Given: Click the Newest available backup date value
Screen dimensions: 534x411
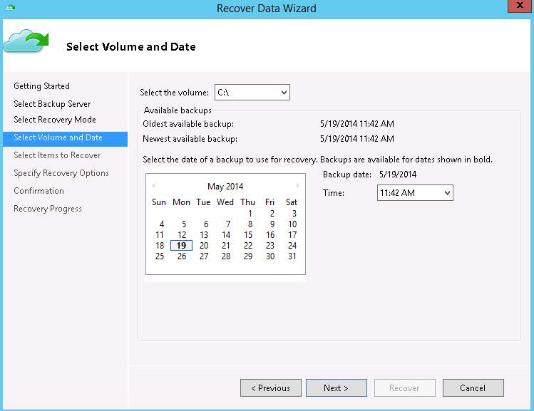Looking at the screenshot, I should coord(357,139).
